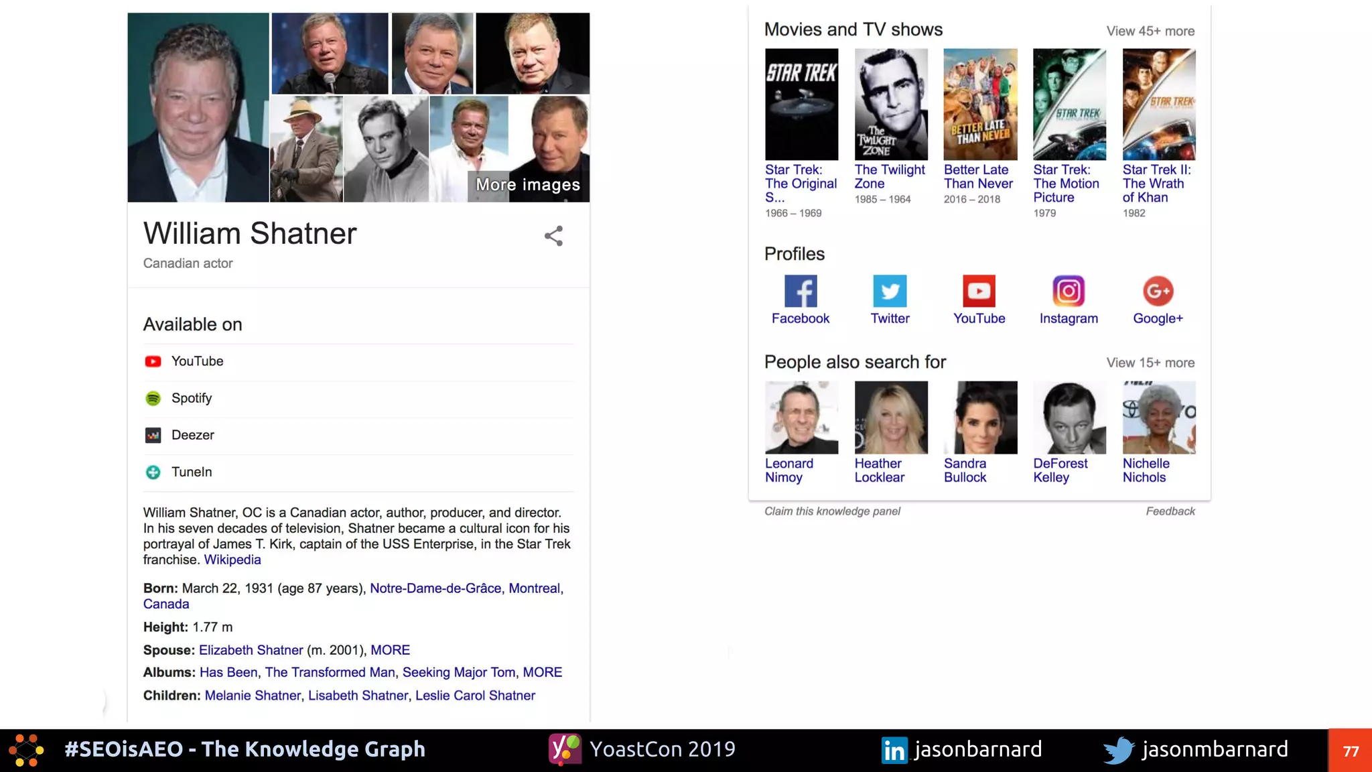Open the photo of Shatner holding microphone
This screenshot has width=1372, height=772.
[x=330, y=54]
